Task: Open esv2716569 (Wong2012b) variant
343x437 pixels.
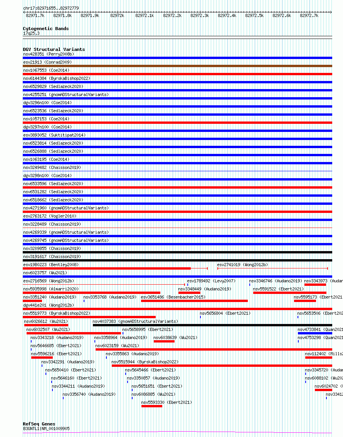Action: click(49, 280)
